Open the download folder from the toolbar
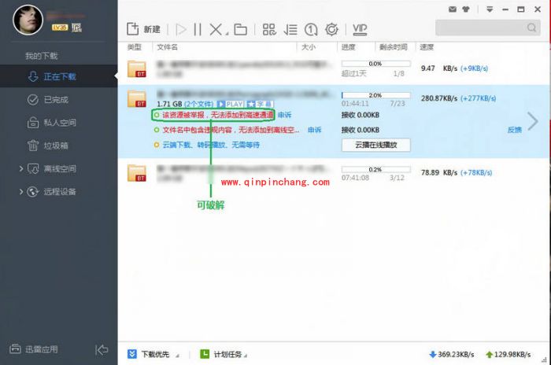The height and width of the screenshot is (365, 551). tap(240, 30)
